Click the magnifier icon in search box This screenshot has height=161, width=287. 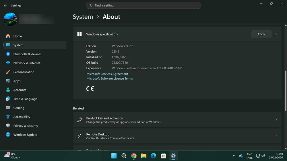90,5
